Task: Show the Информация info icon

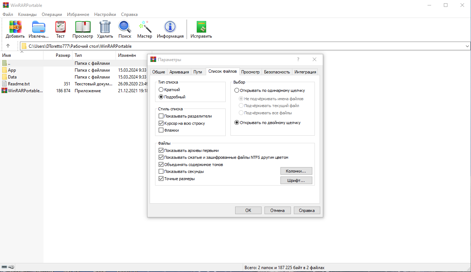Action: click(170, 27)
